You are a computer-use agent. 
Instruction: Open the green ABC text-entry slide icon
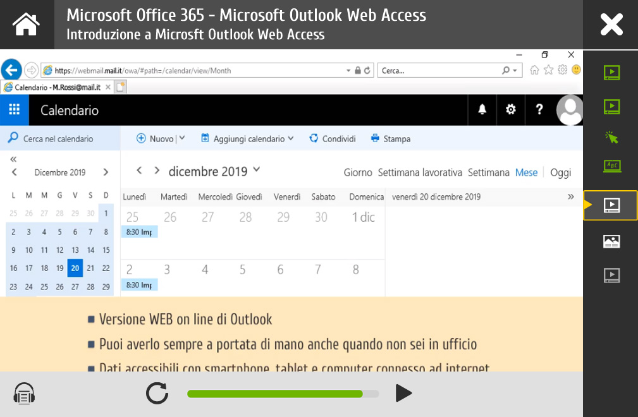(x=612, y=166)
